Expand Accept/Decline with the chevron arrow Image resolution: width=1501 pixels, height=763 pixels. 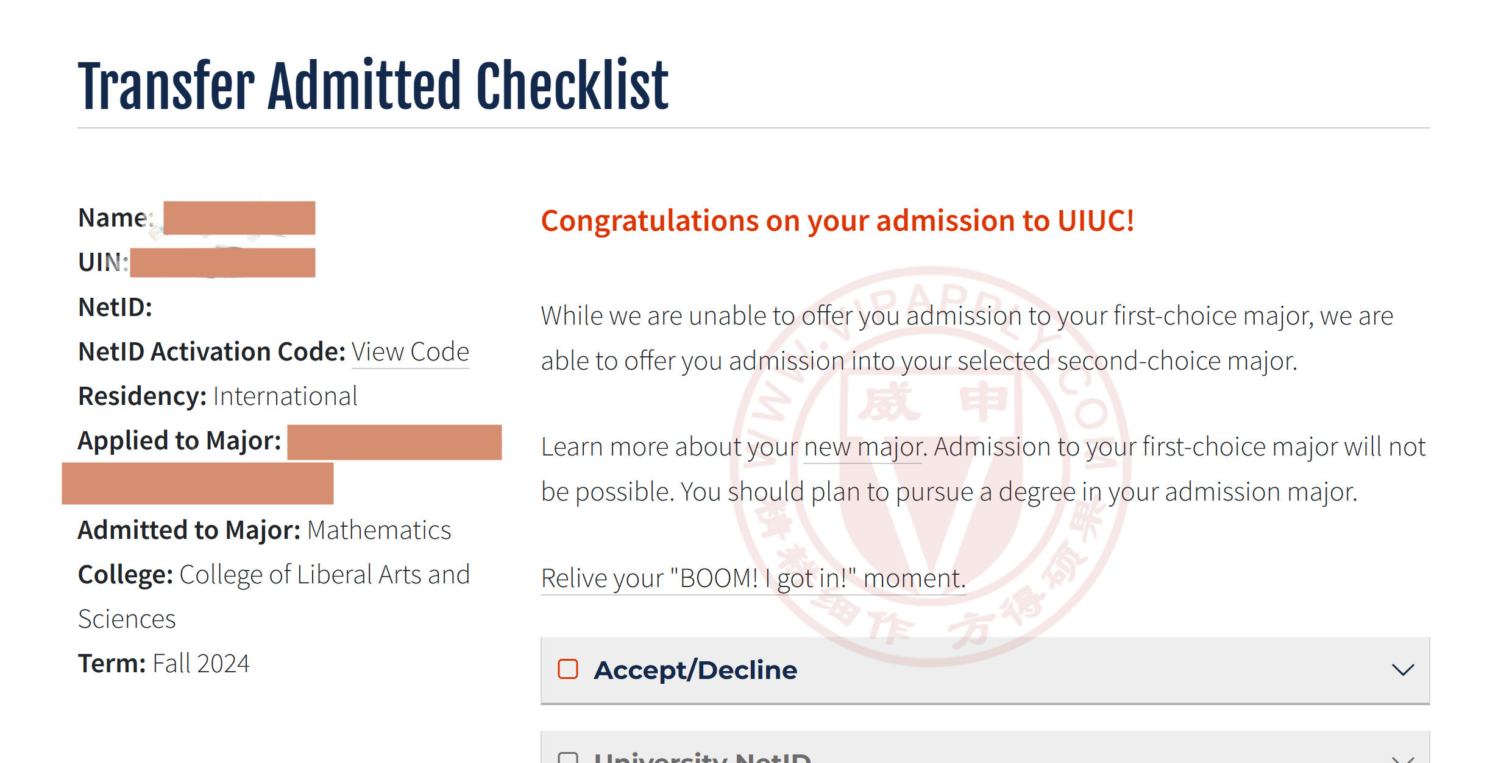click(x=1403, y=670)
